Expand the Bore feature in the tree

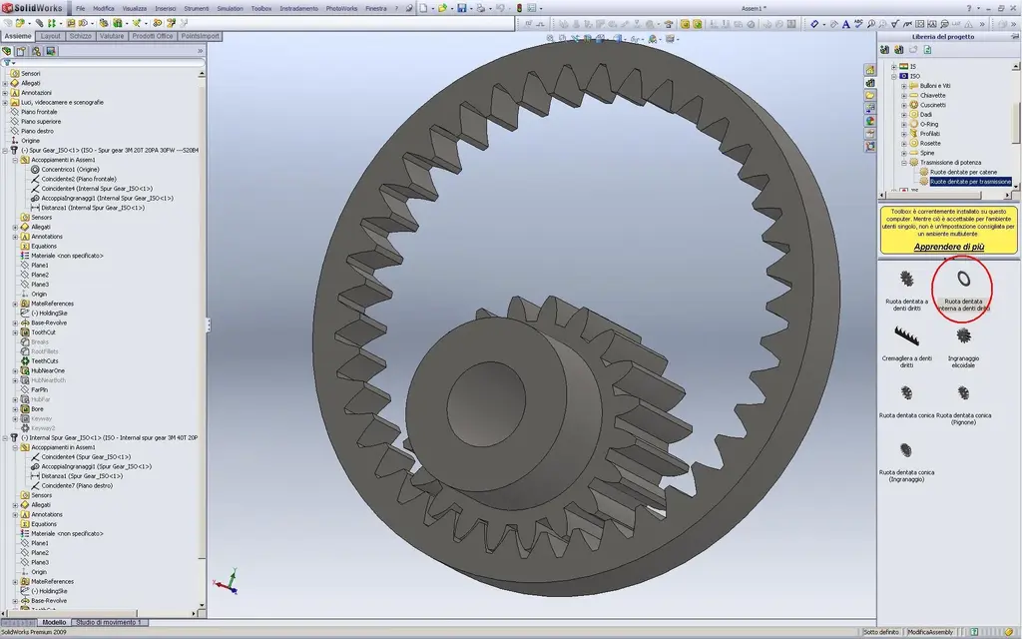15,409
